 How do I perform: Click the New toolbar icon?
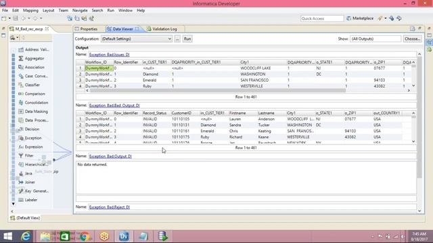point(4,18)
